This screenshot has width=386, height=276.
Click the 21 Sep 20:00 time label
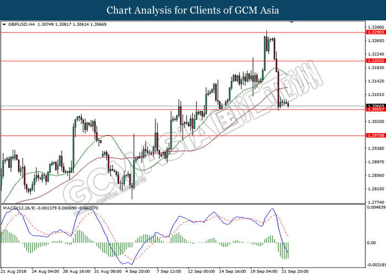[x=295, y=272]
